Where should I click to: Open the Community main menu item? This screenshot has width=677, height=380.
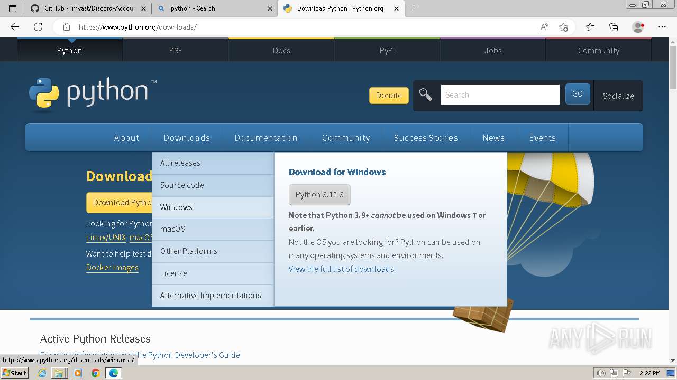click(346, 138)
